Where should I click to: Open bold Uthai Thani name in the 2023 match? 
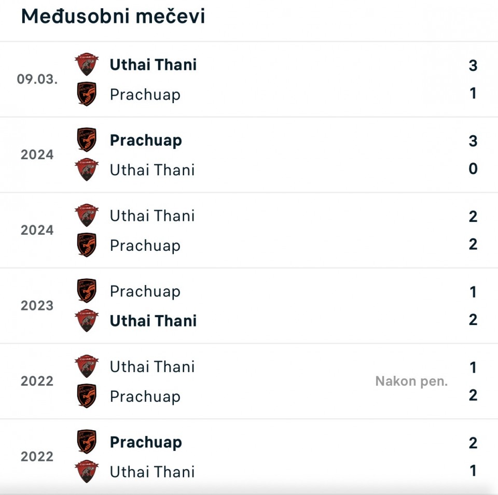(153, 321)
